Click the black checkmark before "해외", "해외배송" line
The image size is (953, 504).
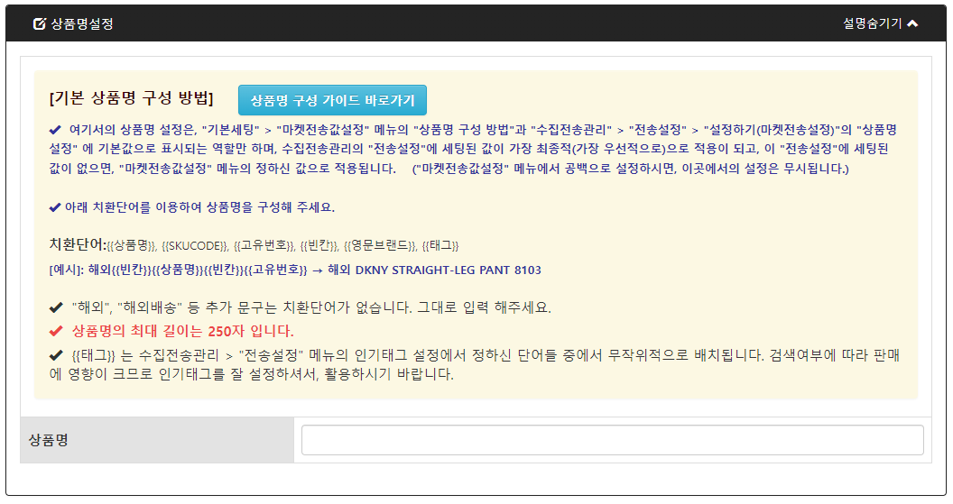click(x=56, y=307)
